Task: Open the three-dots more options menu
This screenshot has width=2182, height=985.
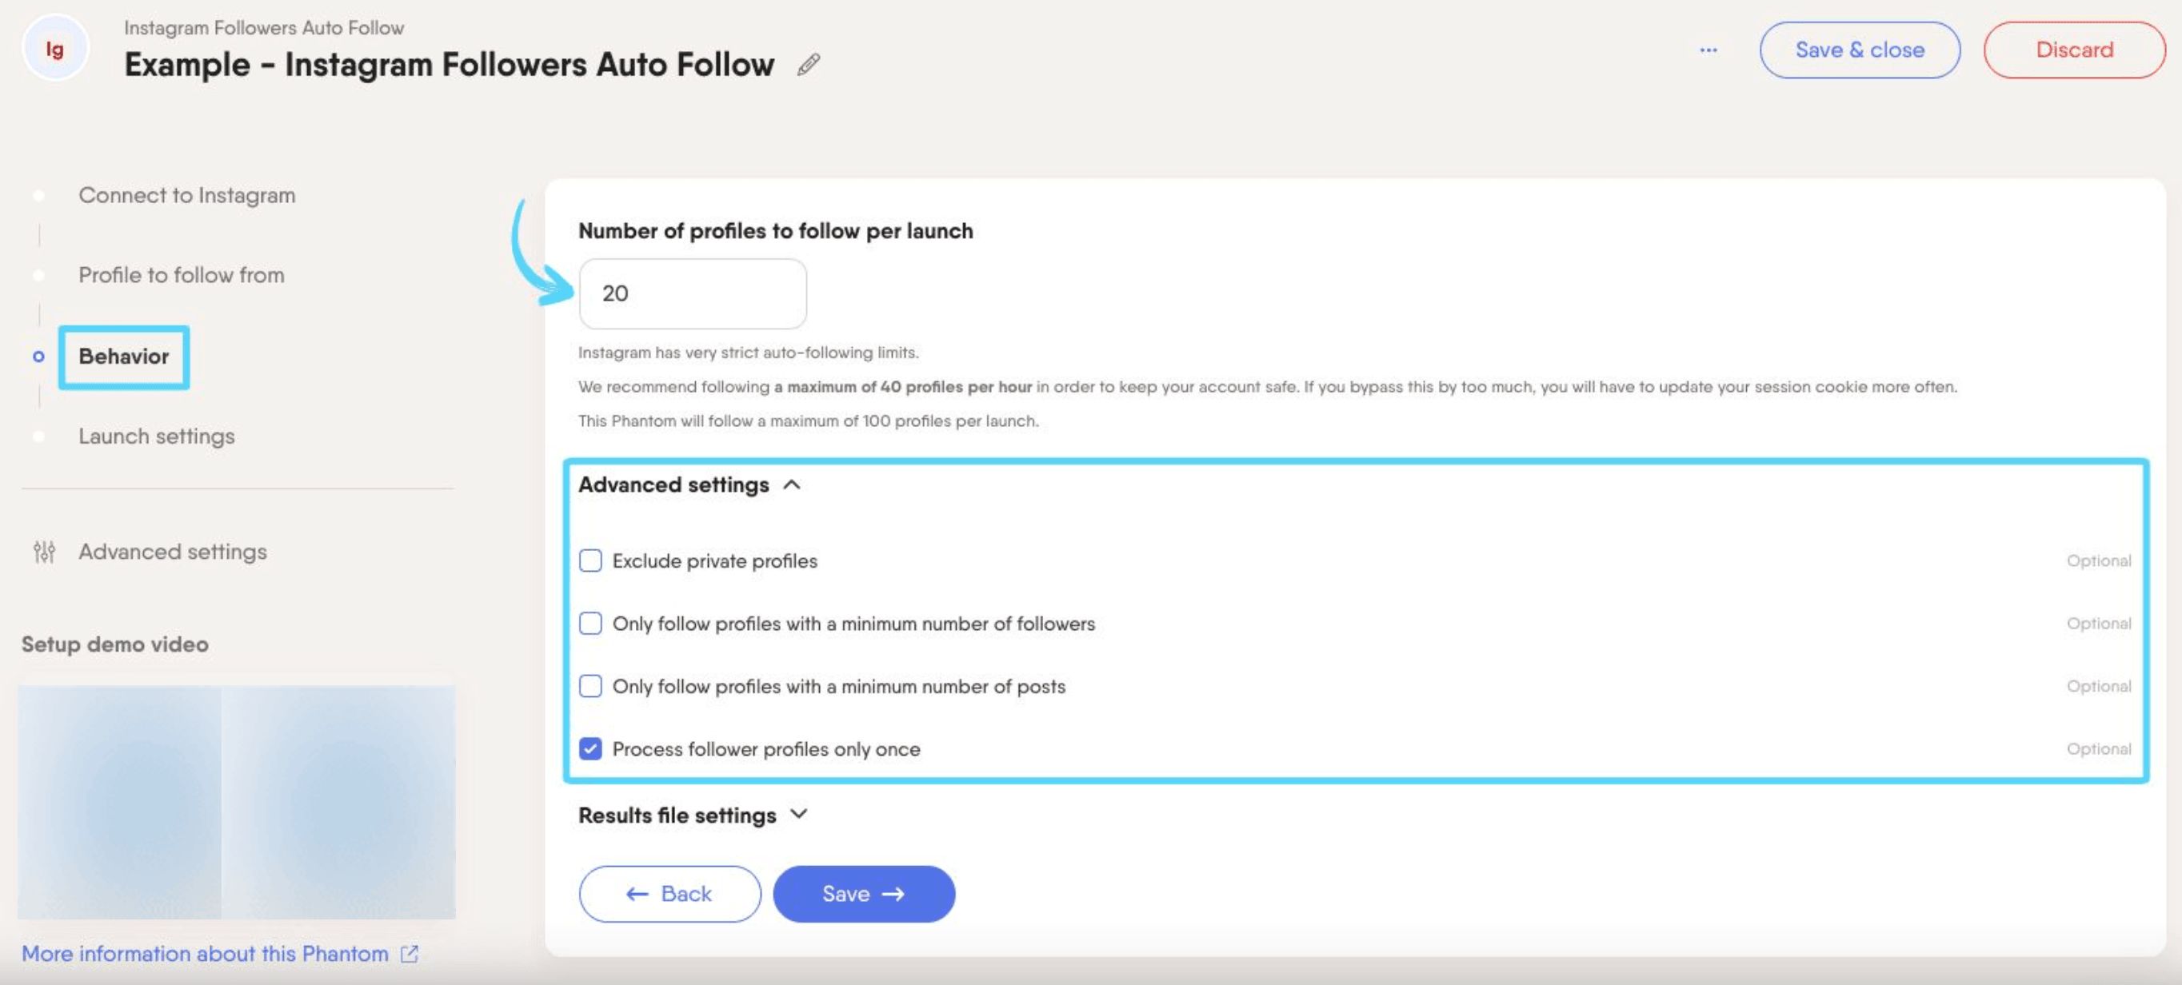Action: pyautogui.click(x=1708, y=50)
